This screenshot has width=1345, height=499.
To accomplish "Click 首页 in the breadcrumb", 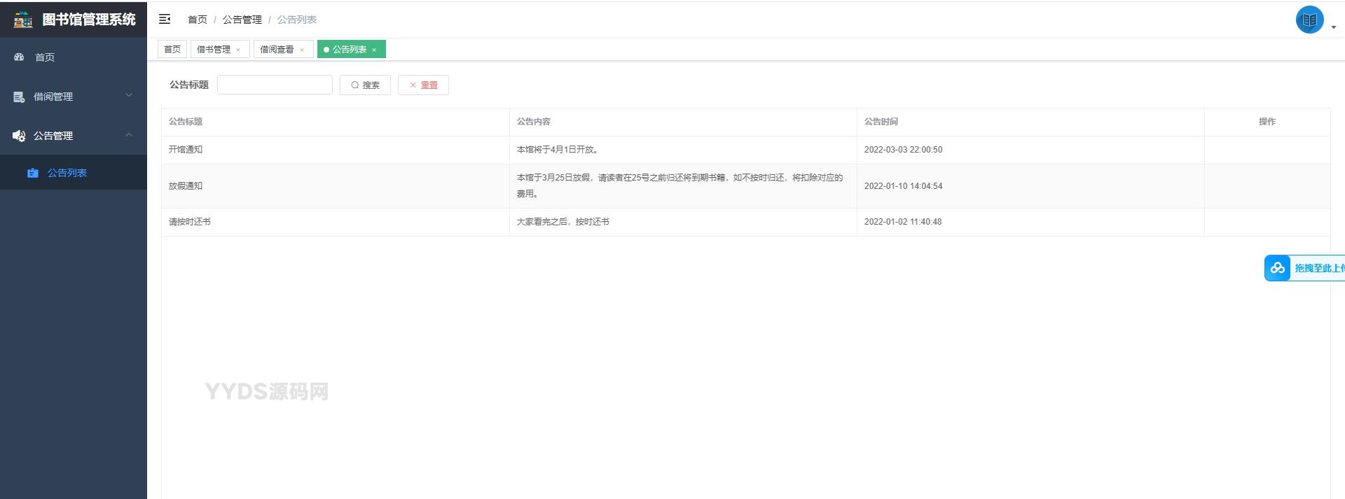I will (x=197, y=20).
